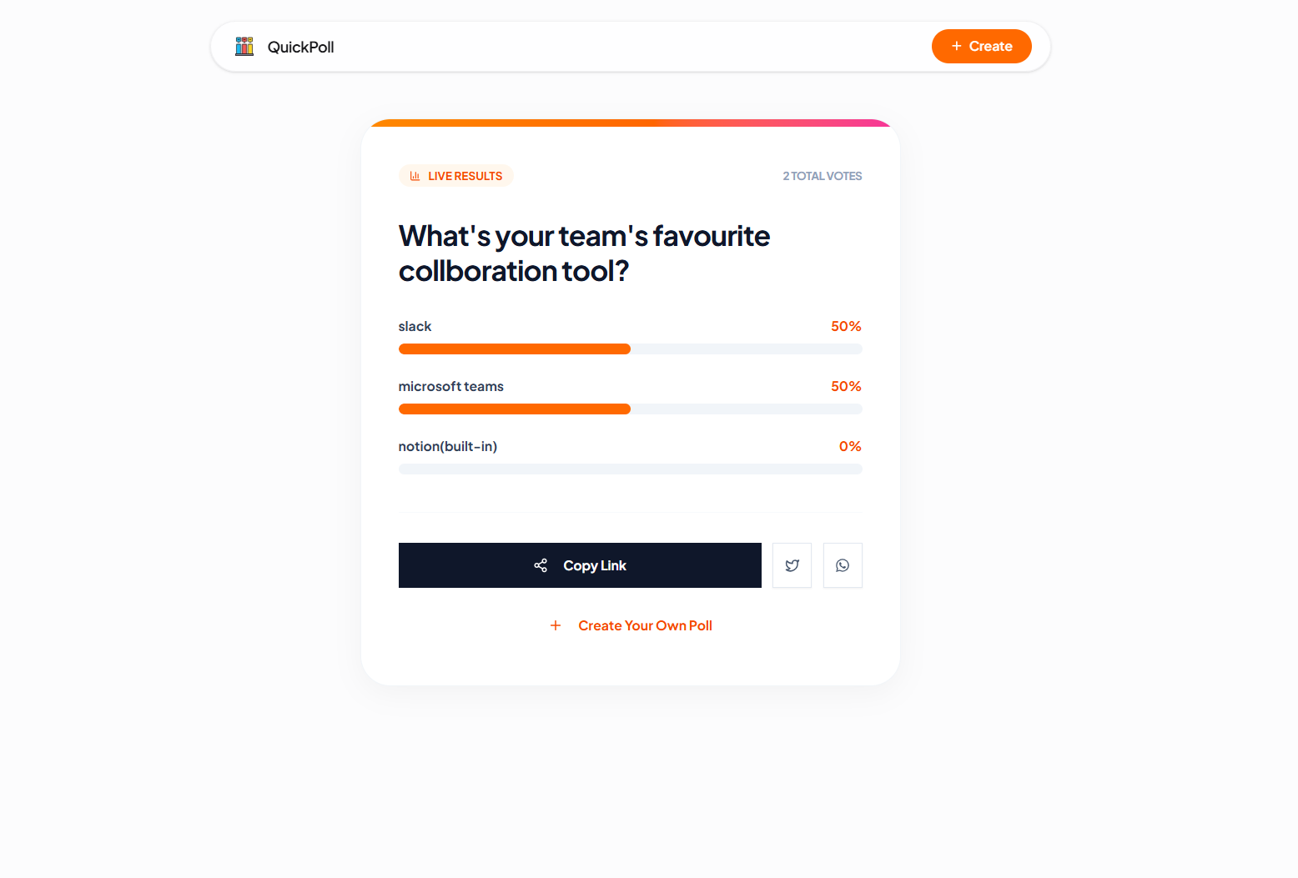Image resolution: width=1298 pixels, height=878 pixels.
Task: Open the poll creation with Create button
Action: coord(982,46)
